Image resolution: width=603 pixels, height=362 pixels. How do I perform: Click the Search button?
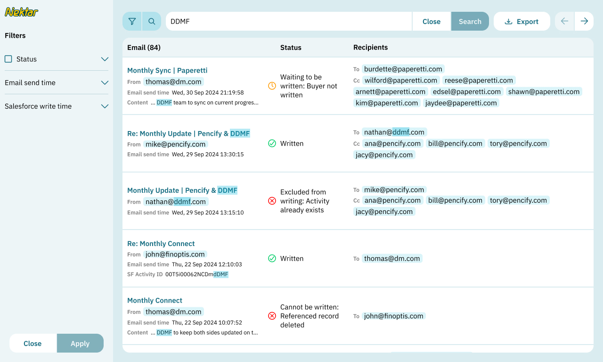[x=470, y=21]
